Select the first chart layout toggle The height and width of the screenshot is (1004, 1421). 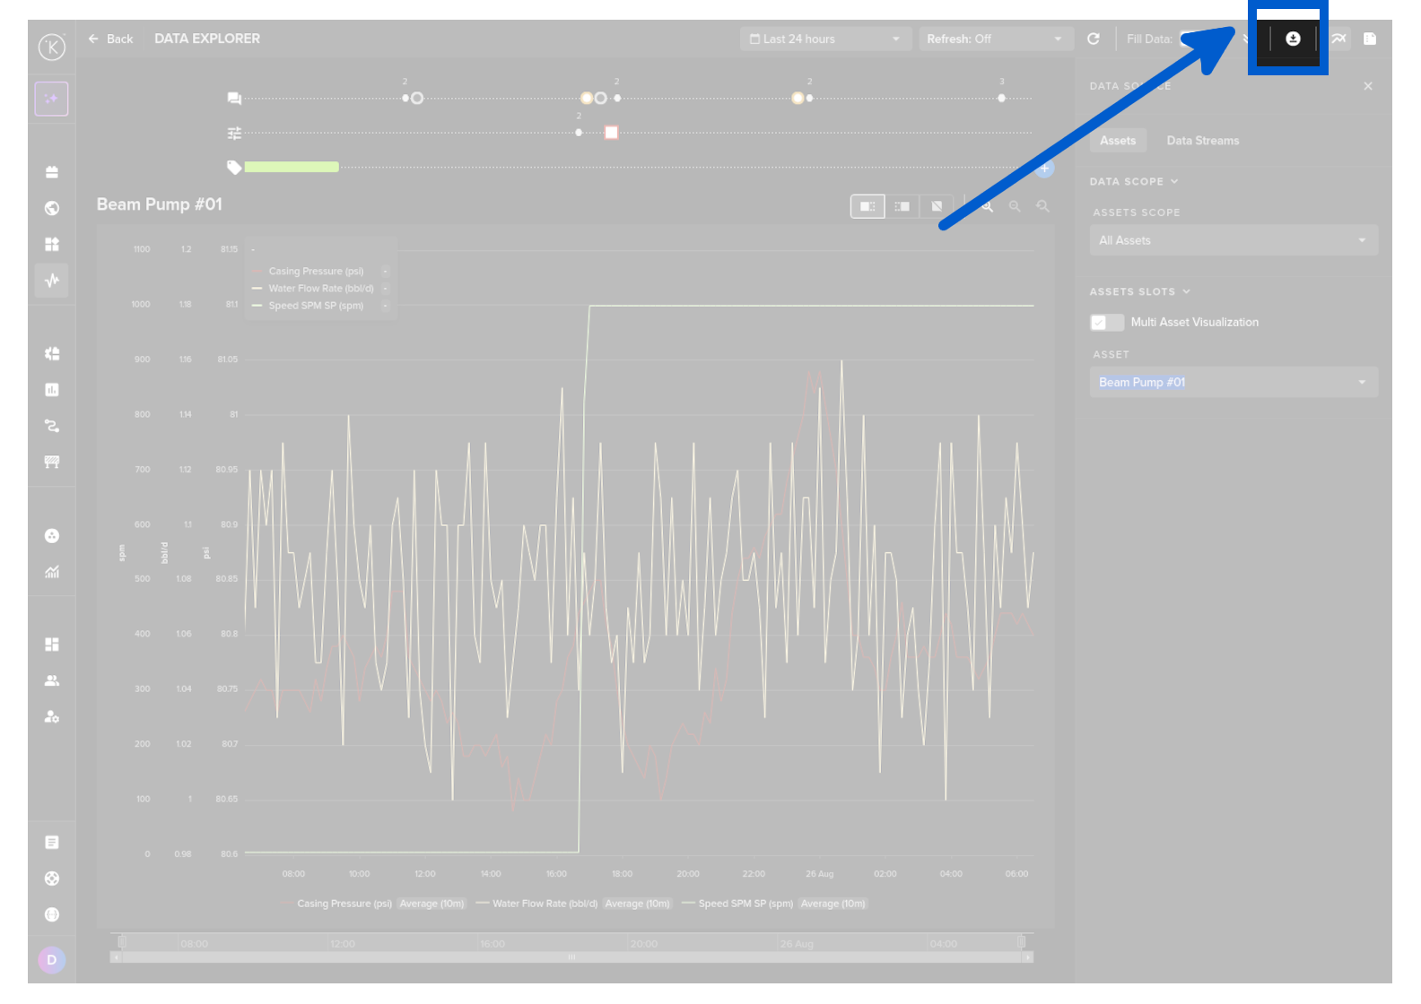pos(867,206)
